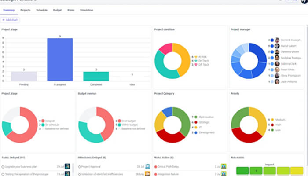The width and height of the screenshot is (308, 176).
Task: Open the Simulation tab
Action: click(86, 10)
